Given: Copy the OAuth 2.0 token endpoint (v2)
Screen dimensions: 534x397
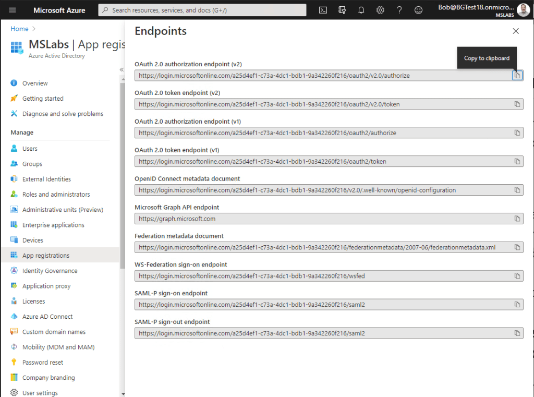Looking at the screenshot, I should [x=517, y=104].
